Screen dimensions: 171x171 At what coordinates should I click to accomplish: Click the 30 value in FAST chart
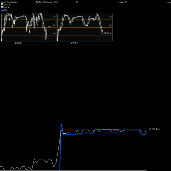(x=49, y=27)
